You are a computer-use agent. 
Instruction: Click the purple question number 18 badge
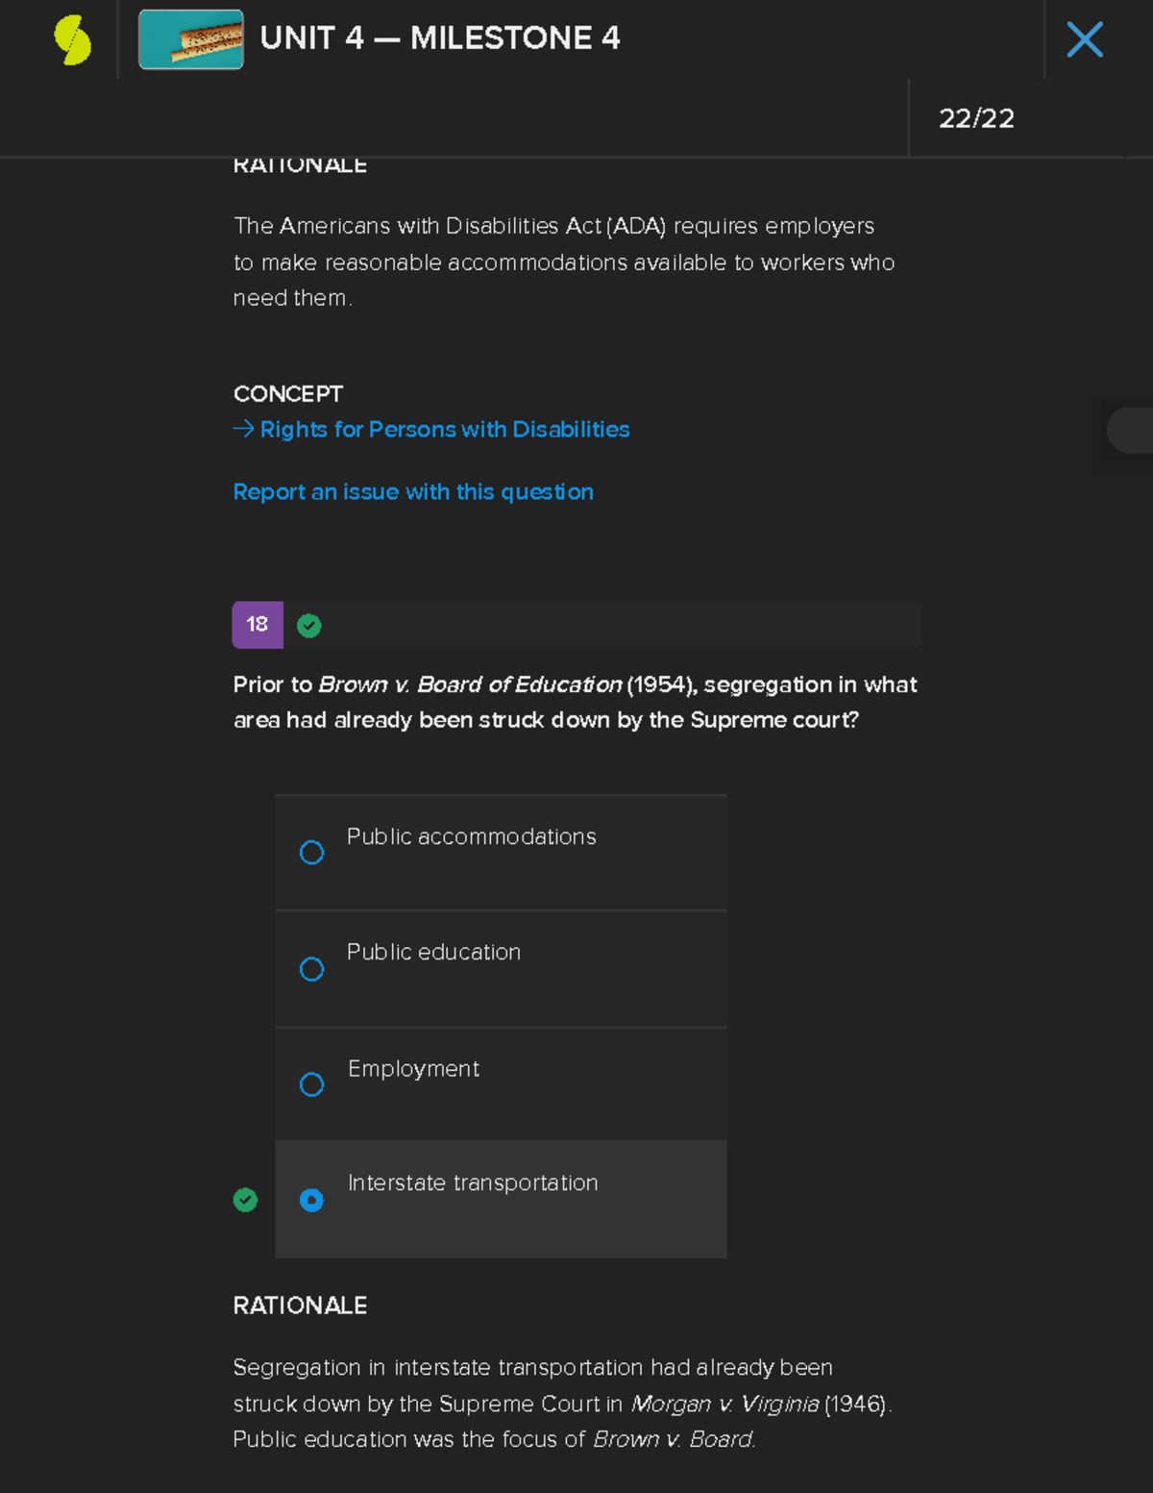258,624
